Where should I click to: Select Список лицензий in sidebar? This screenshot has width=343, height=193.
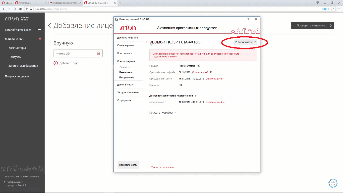pyautogui.click(x=126, y=61)
